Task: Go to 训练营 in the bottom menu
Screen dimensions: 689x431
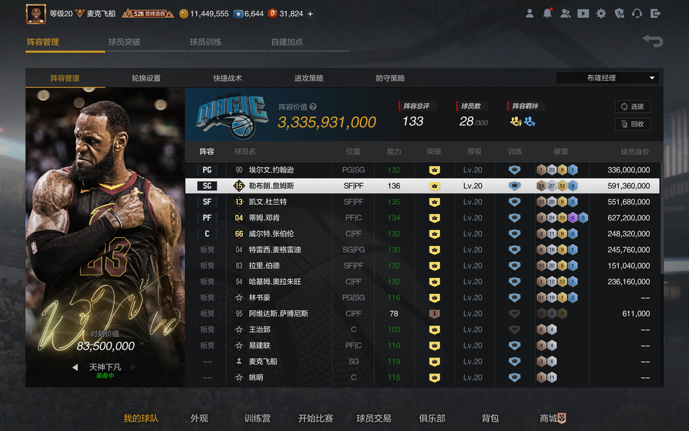Action: coord(258,418)
